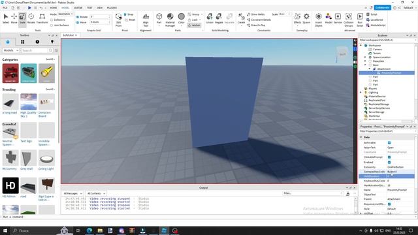Click Draw On Top option
Screen dimensions: 418x235
[x=256, y=25]
